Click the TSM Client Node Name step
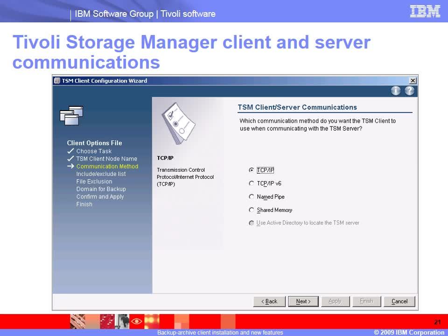 click(x=106, y=159)
